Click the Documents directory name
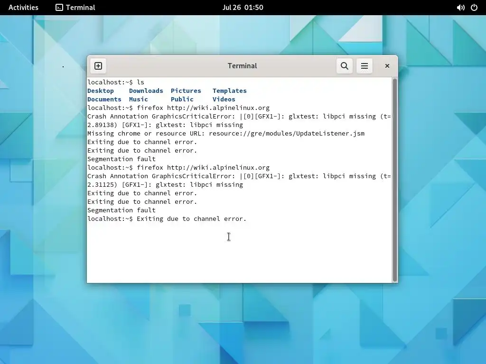 pyautogui.click(x=104, y=100)
